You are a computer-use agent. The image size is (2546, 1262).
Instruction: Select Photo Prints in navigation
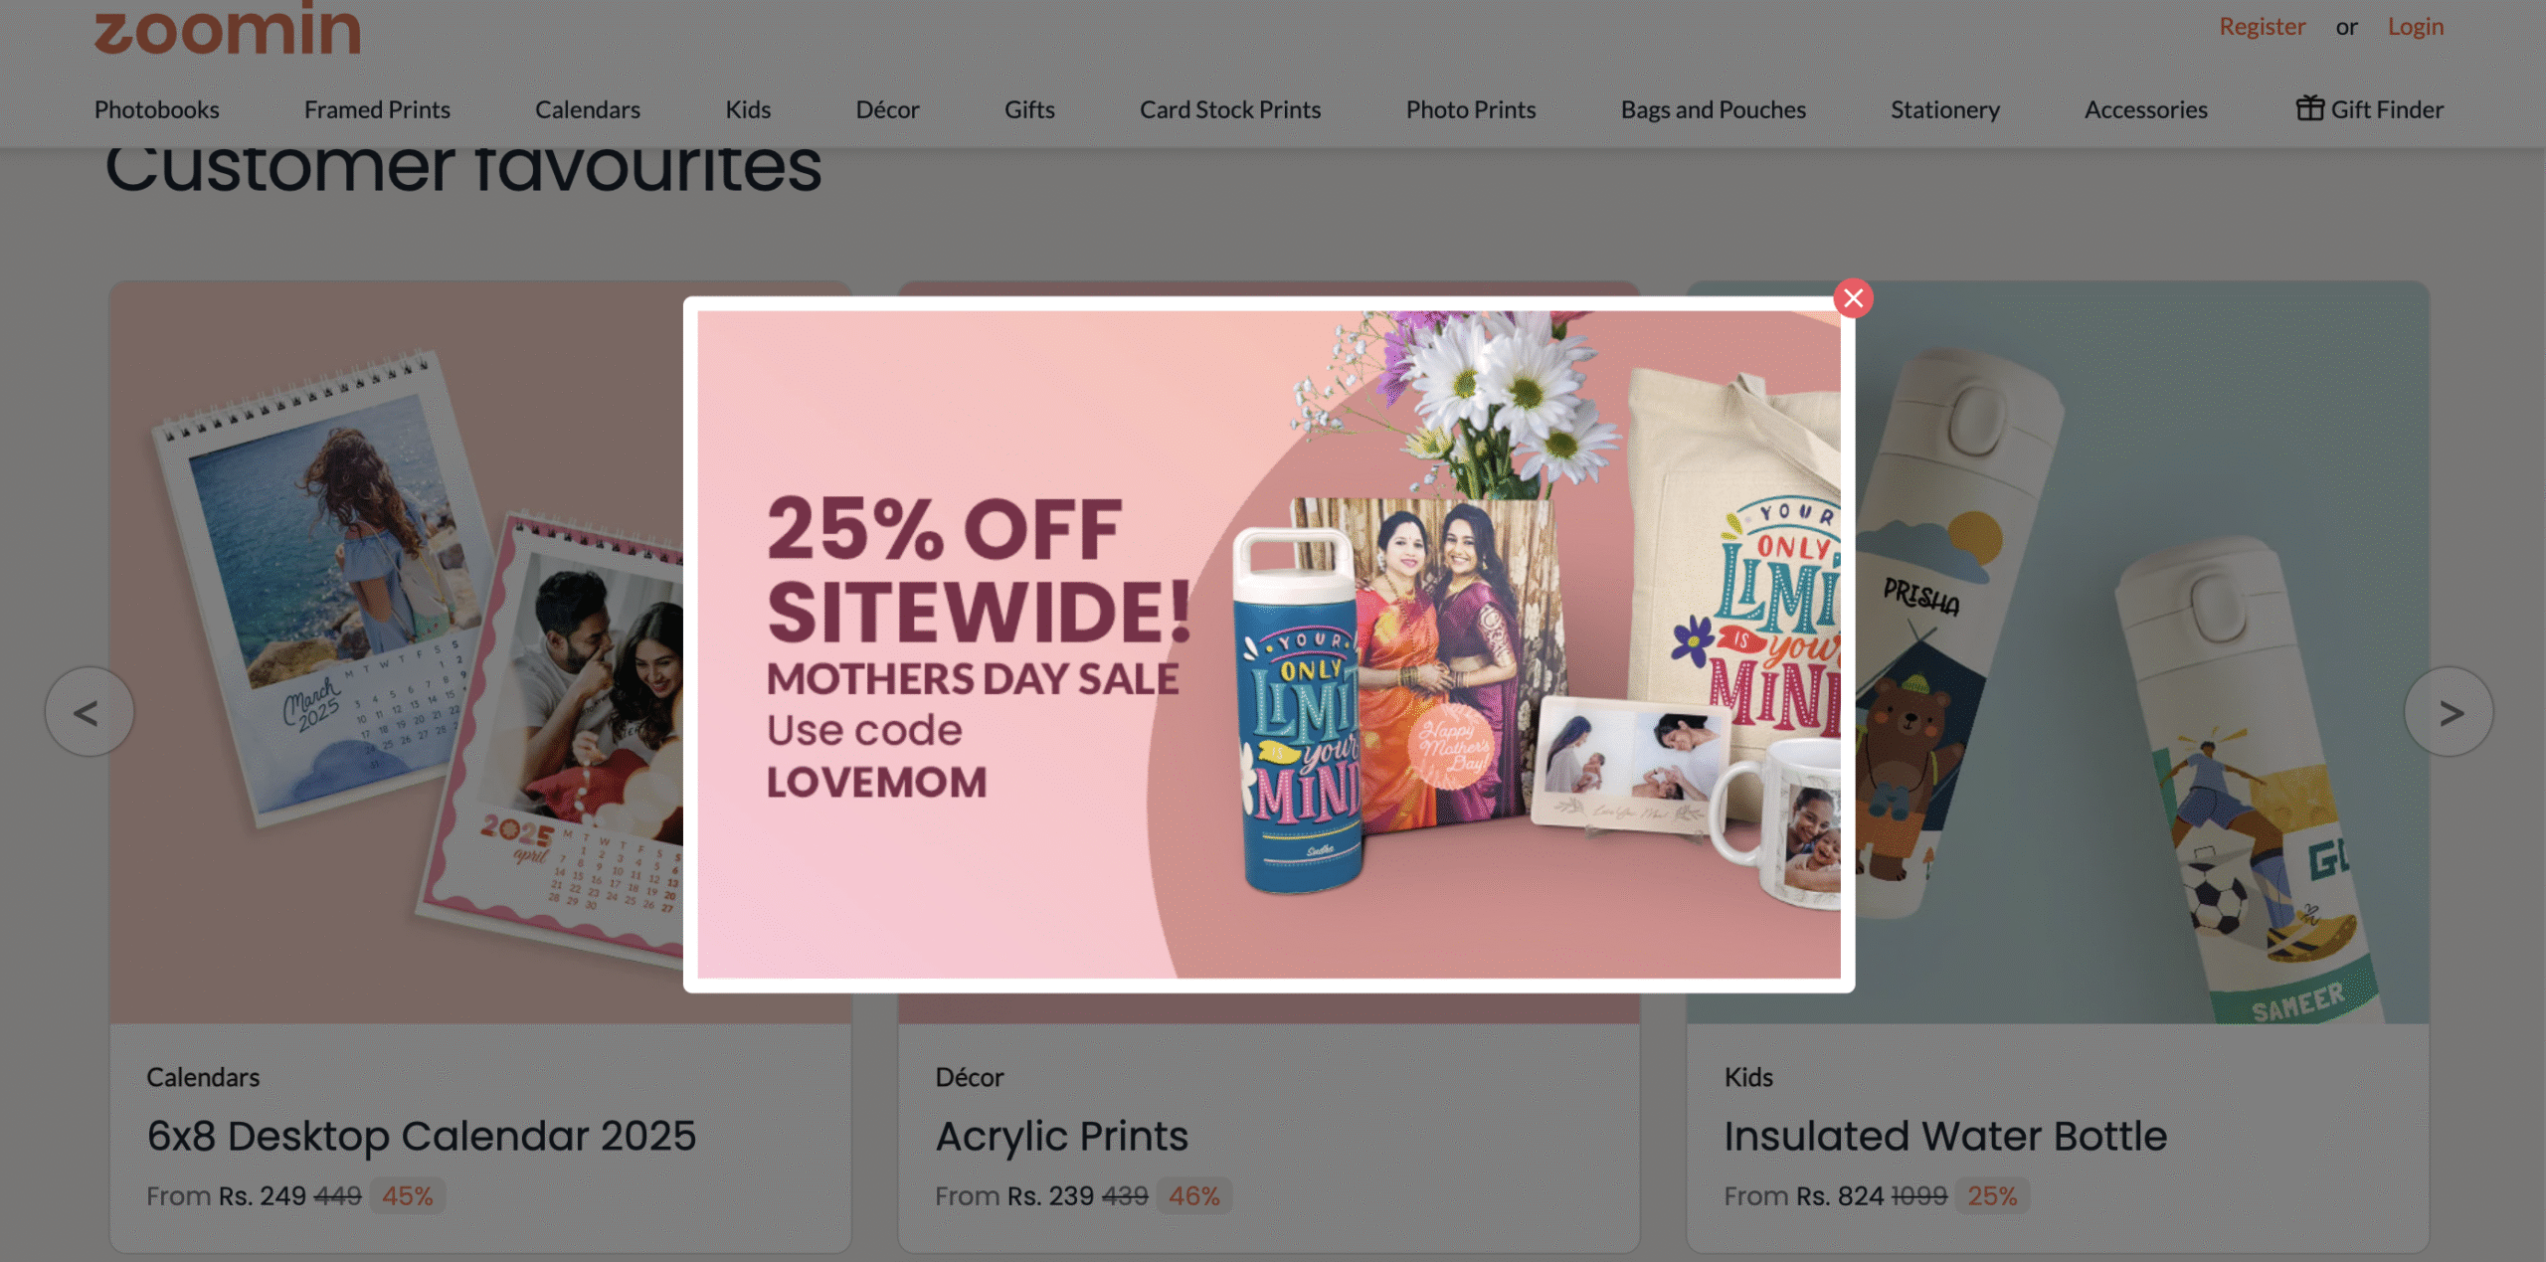pyautogui.click(x=1471, y=109)
